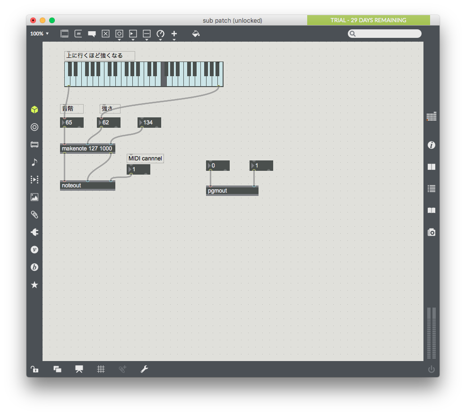Select the noteout object
The height and width of the screenshot is (415, 466).
click(87, 185)
